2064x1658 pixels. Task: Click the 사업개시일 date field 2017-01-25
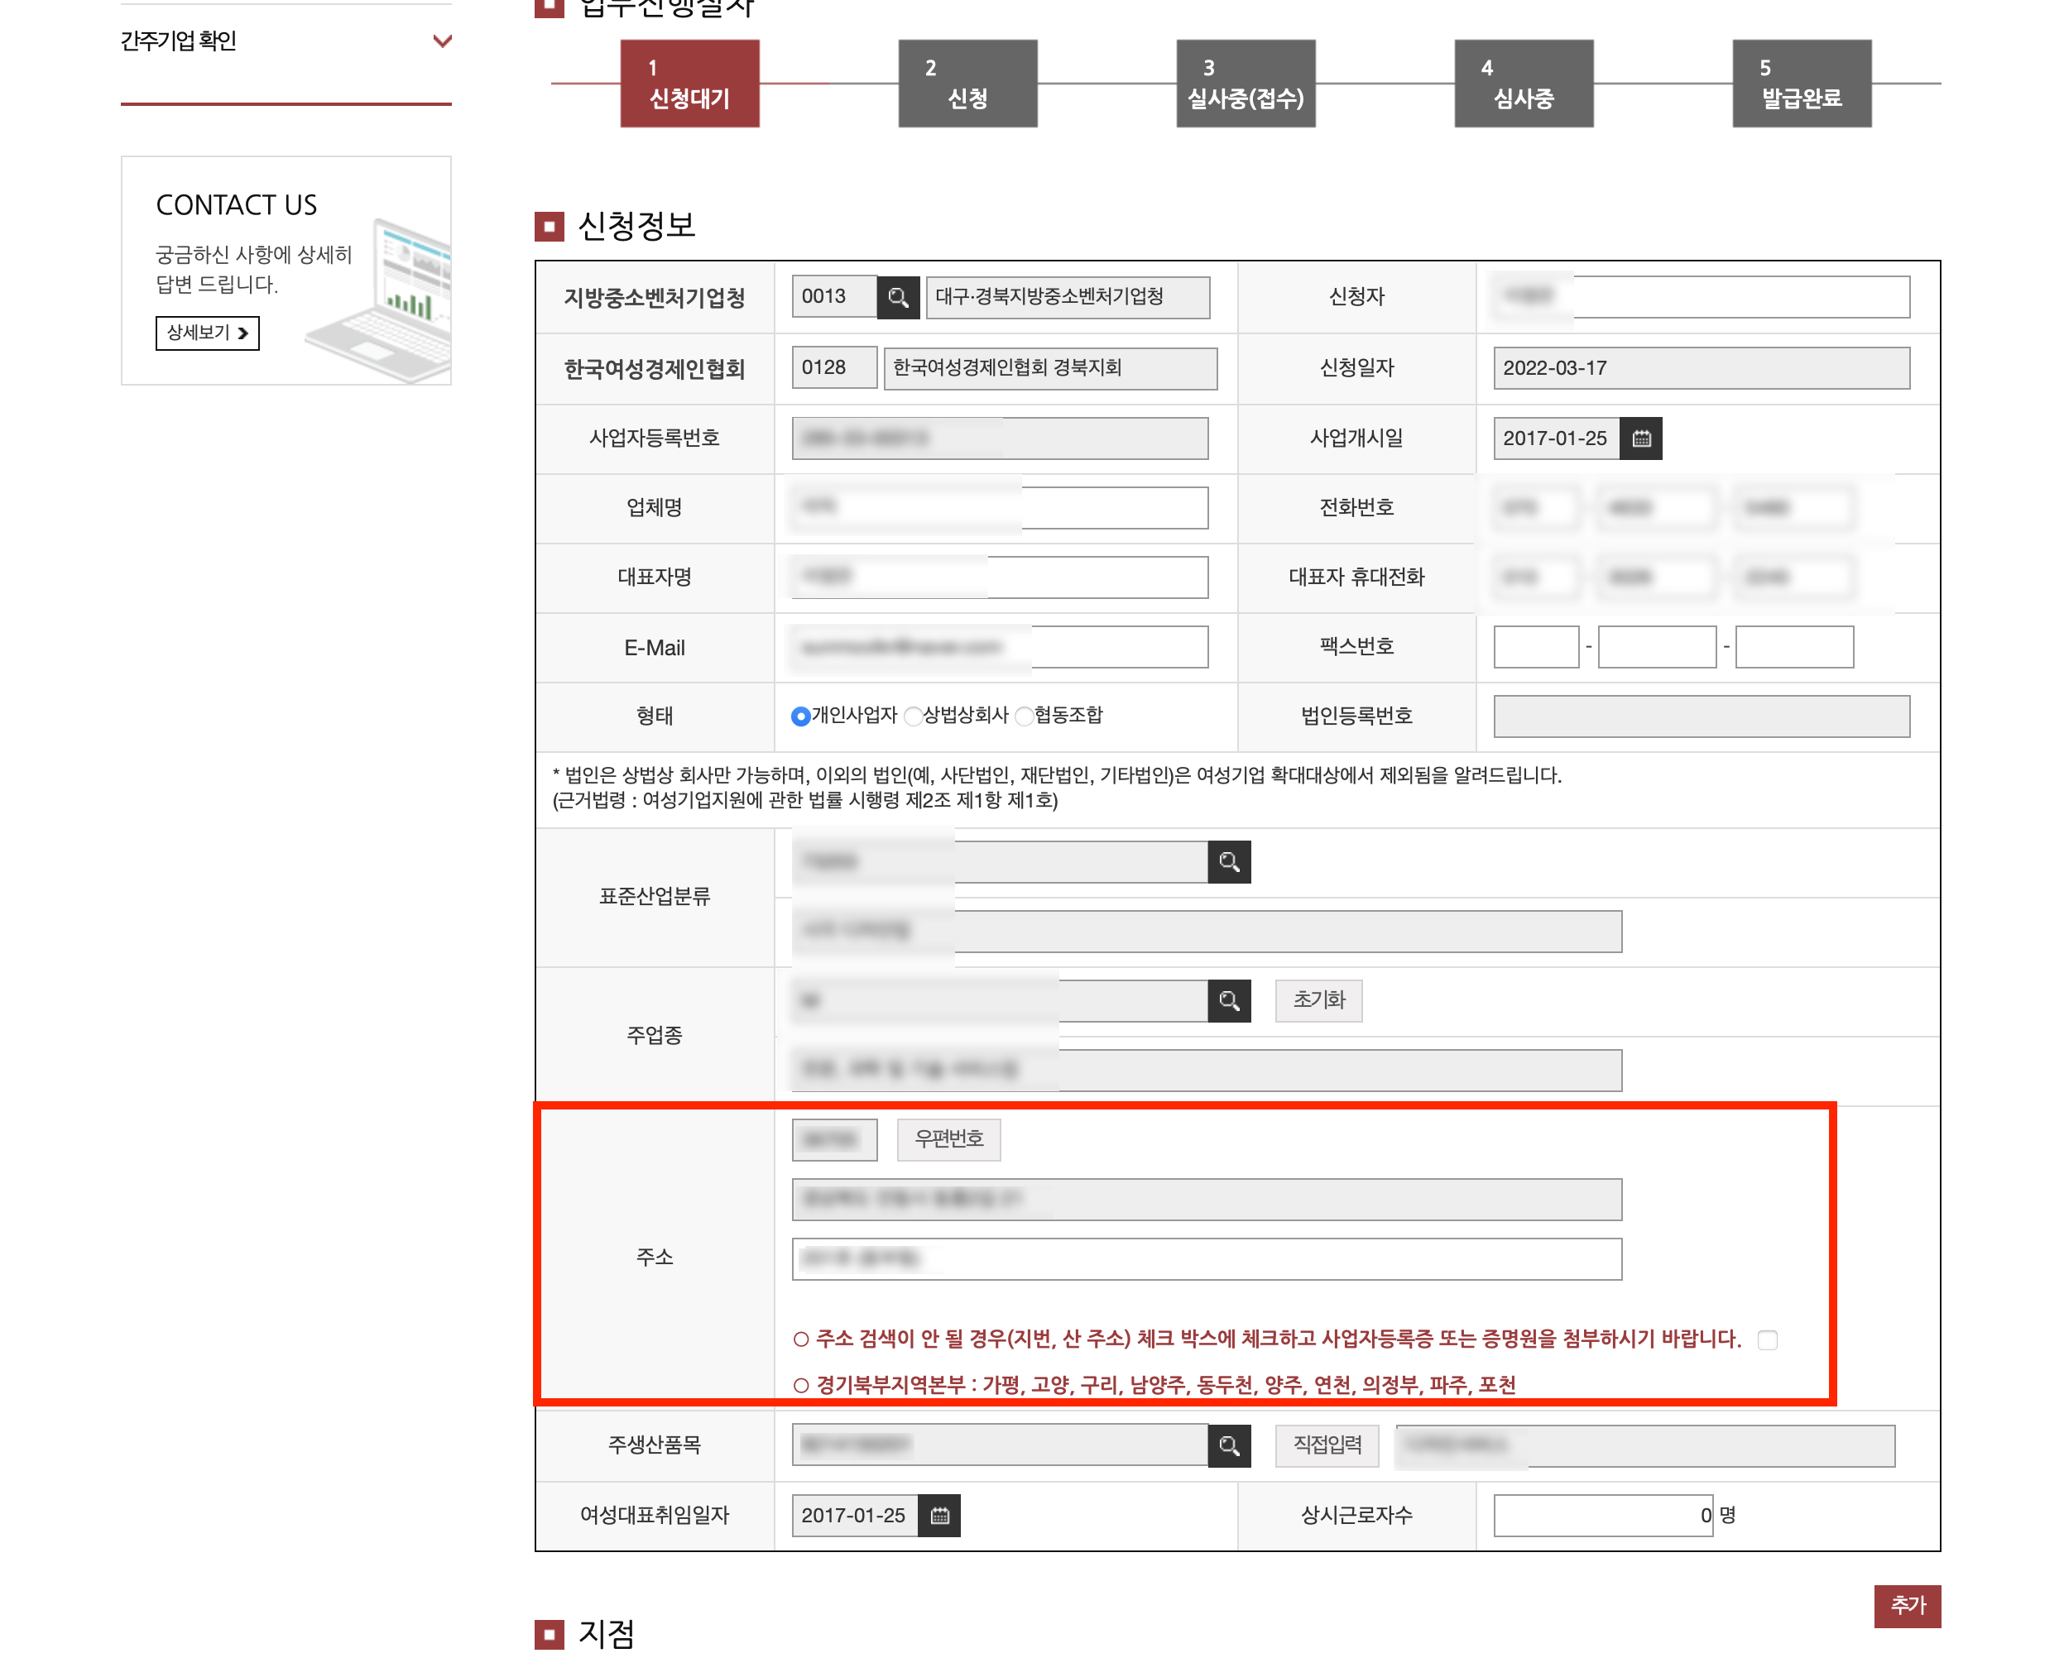[1557, 438]
